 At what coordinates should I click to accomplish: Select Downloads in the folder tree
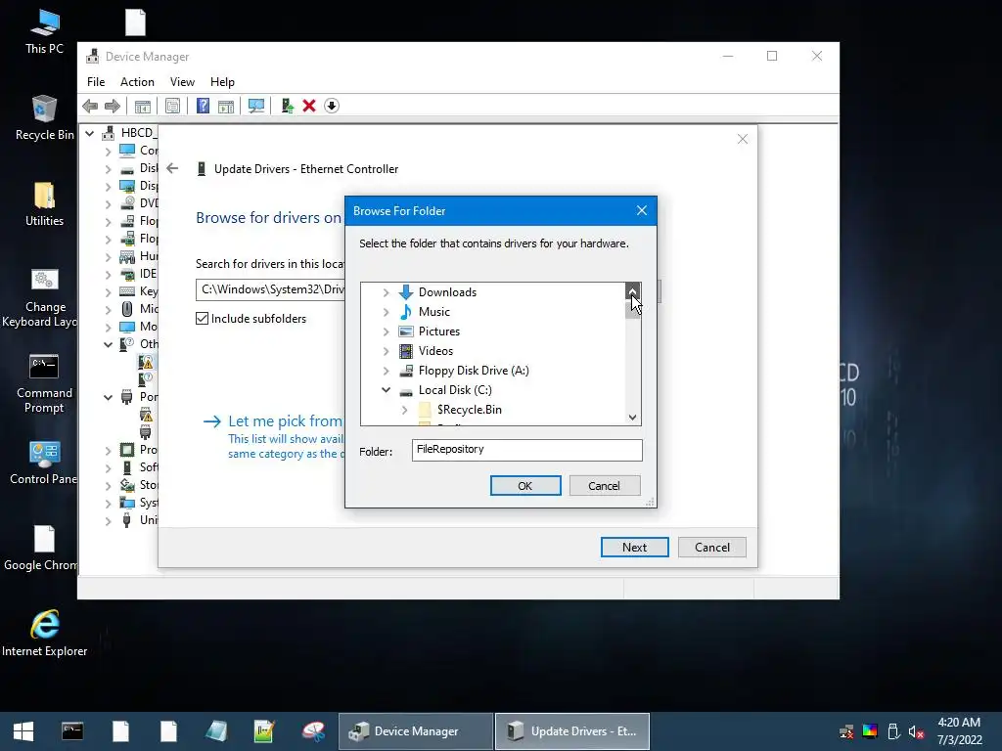click(x=447, y=292)
